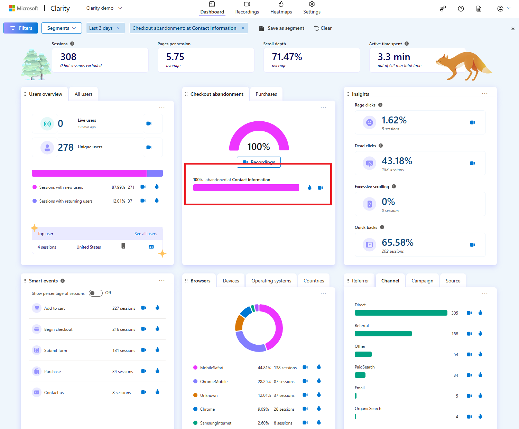Viewport: 519px width, 429px height.
Task: Remove the Checkout abandonment filter chip
Action: (243, 28)
